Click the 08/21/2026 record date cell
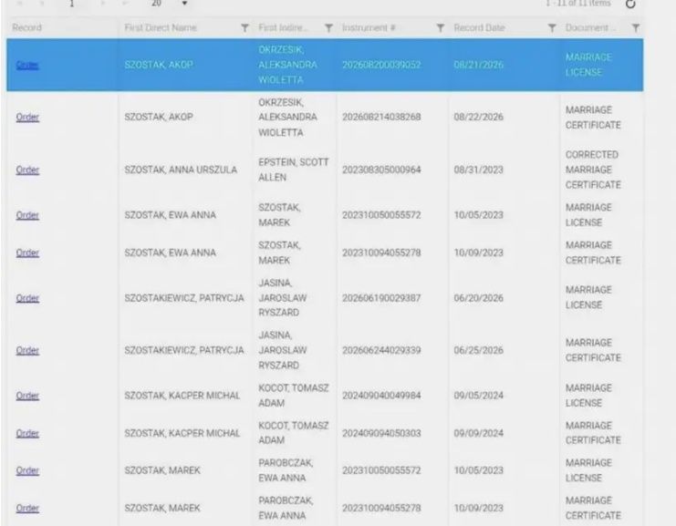 pos(479,65)
